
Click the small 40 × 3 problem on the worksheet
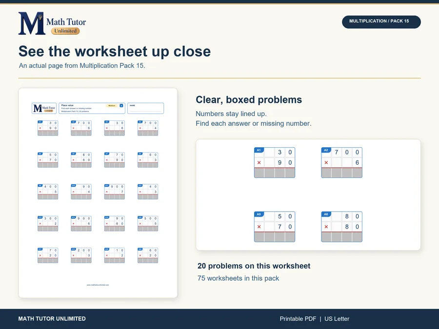[147, 192]
